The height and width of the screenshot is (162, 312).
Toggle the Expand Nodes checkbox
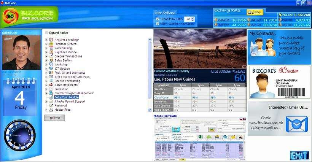(x=46, y=33)
